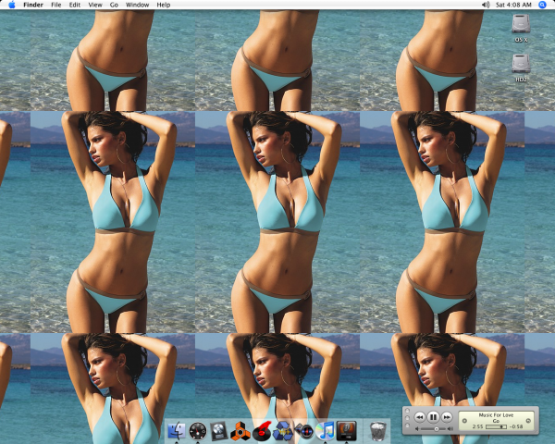Viewport: 555px width, 444px height.
Task: Open the Finder application menu
Action: click(33, 5)
